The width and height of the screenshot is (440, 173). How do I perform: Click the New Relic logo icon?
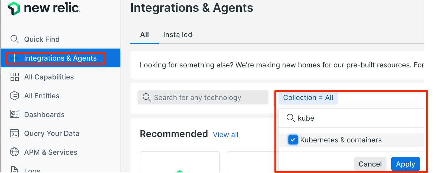[x=14, y=8]
